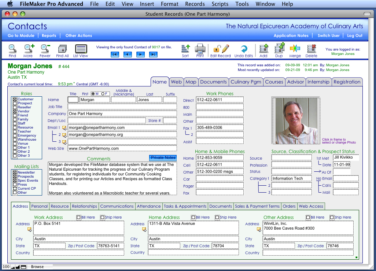Click Application Notes link

pyautogui.click(x=291, y=36)
